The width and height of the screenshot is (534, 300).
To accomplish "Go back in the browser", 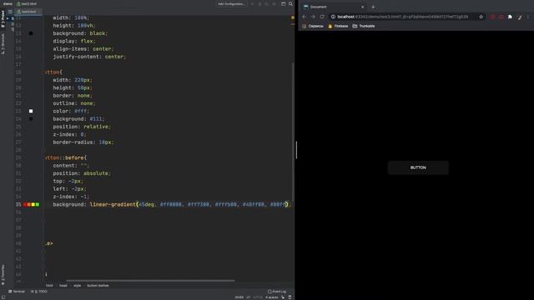I will (x=304, y=17).
